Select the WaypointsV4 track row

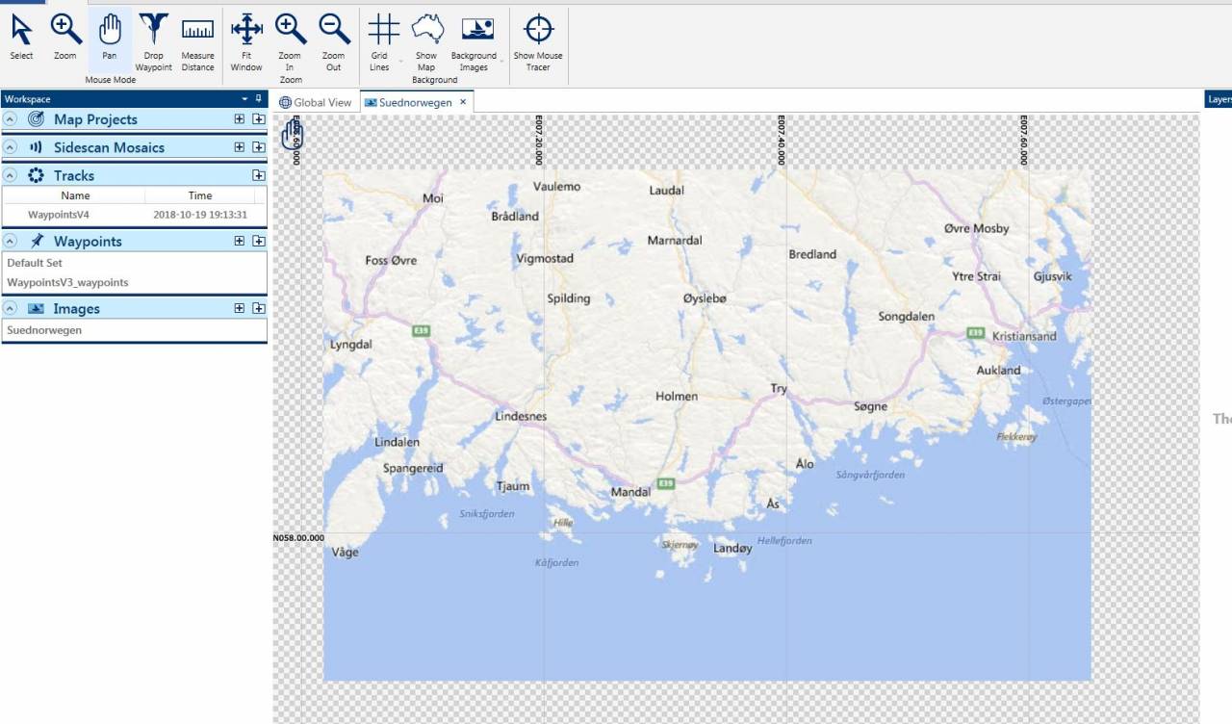pyautogui.click(x=59, y=215)
